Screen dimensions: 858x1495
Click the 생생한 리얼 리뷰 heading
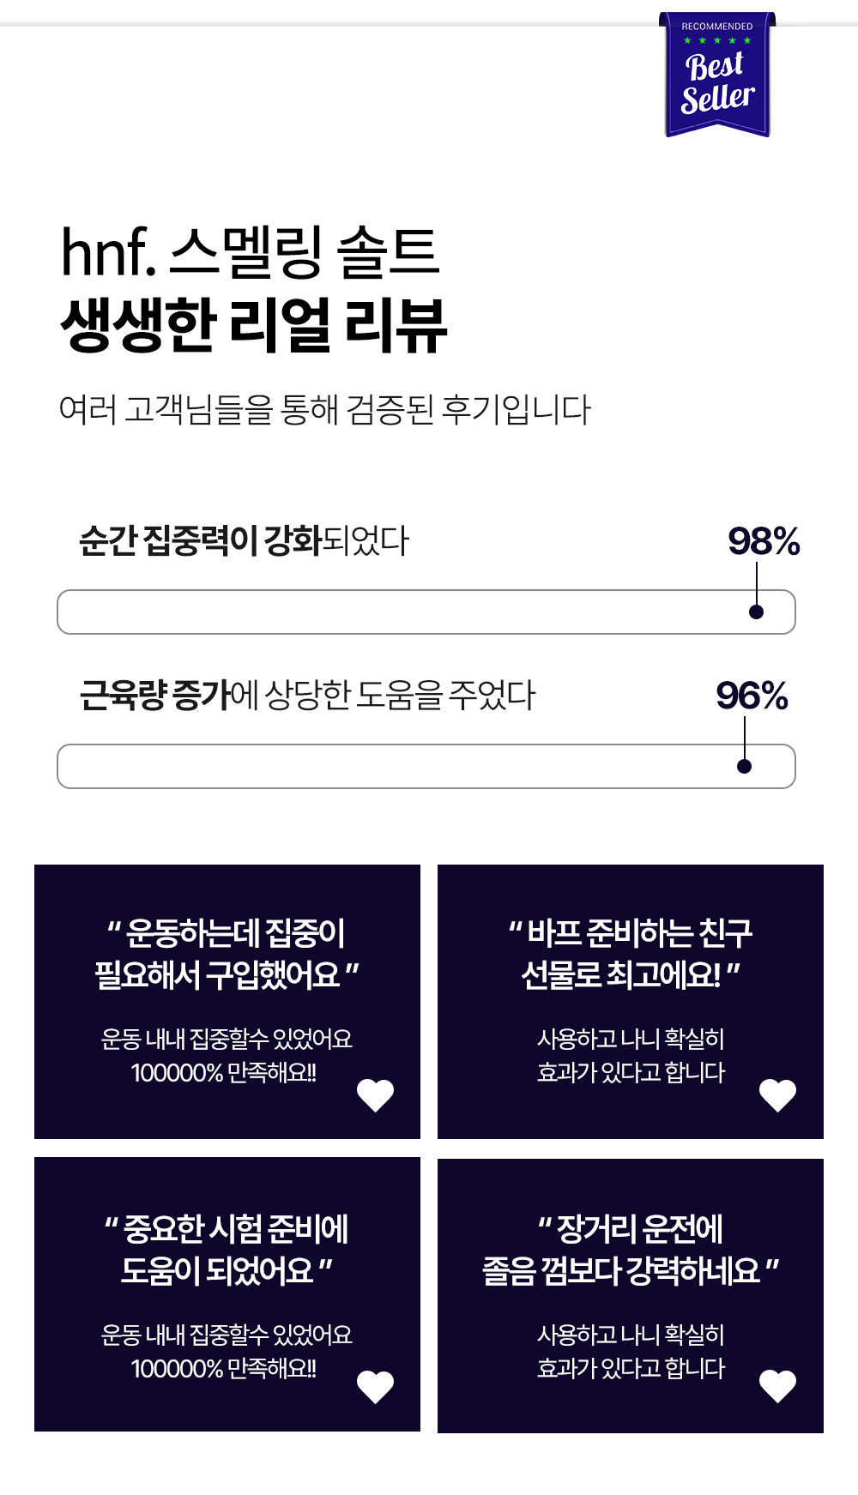point(254,326)
